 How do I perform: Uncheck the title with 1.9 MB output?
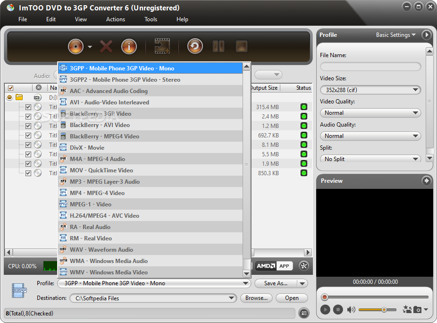pos(28,164)
